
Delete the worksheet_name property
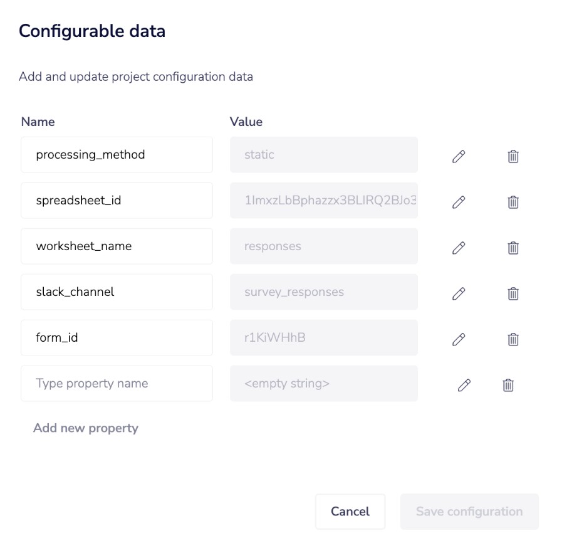click(x=513, y=248)
